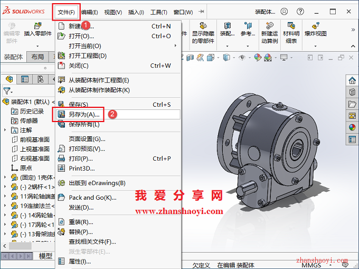The width and height of the screenshot is (359, 269).
Task: Select 出版到 eDrawings(B) entry
Action: tap(118, 183)
